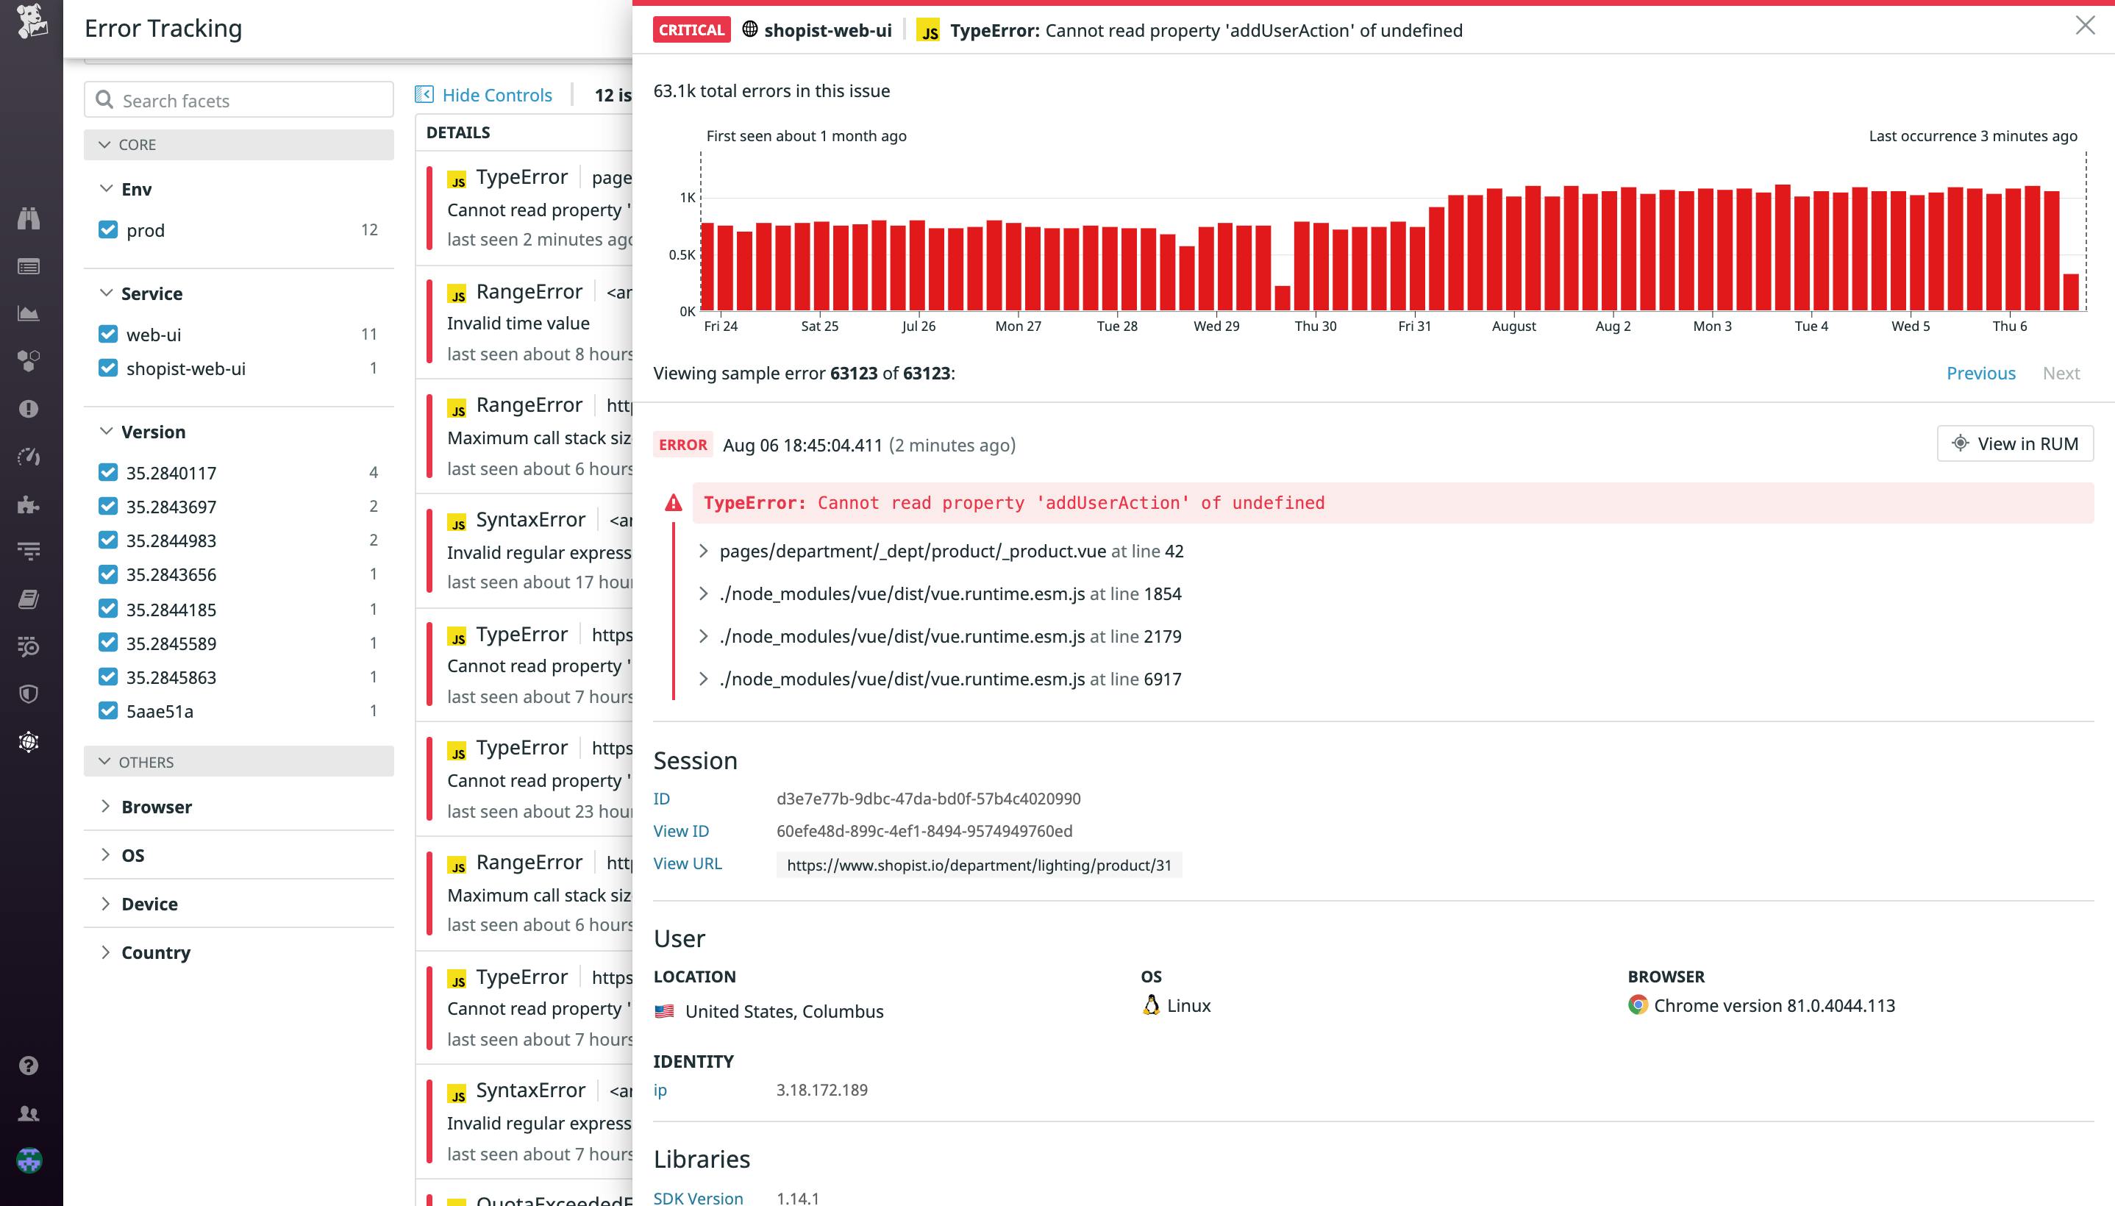Screen dimensions: 2115x1206
Task: Expand the vue.runtime.esm.js line 1854 frame
Action: 703,594
